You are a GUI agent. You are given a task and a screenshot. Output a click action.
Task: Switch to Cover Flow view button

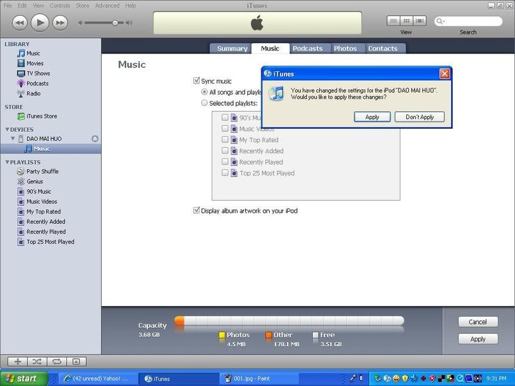[420, 21]
